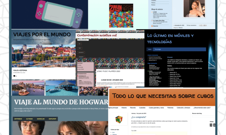Open the LOS40 entry under 'Blogs de música'

coord(155,12)
